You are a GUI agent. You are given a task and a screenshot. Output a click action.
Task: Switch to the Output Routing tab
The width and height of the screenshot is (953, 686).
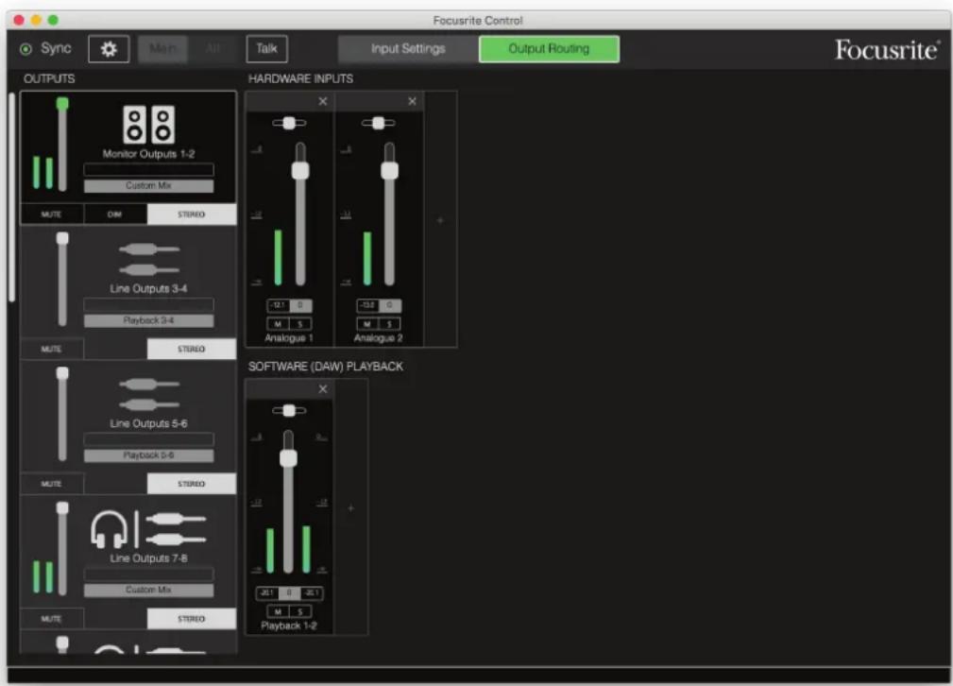(549, 48)
